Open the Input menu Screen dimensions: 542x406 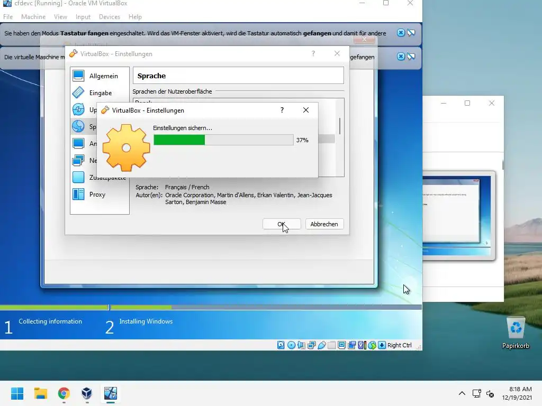click(83, 16)
